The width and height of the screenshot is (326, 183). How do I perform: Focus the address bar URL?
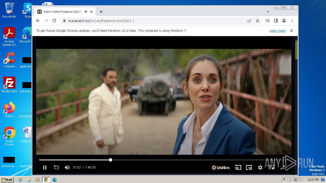click(101, 21)
